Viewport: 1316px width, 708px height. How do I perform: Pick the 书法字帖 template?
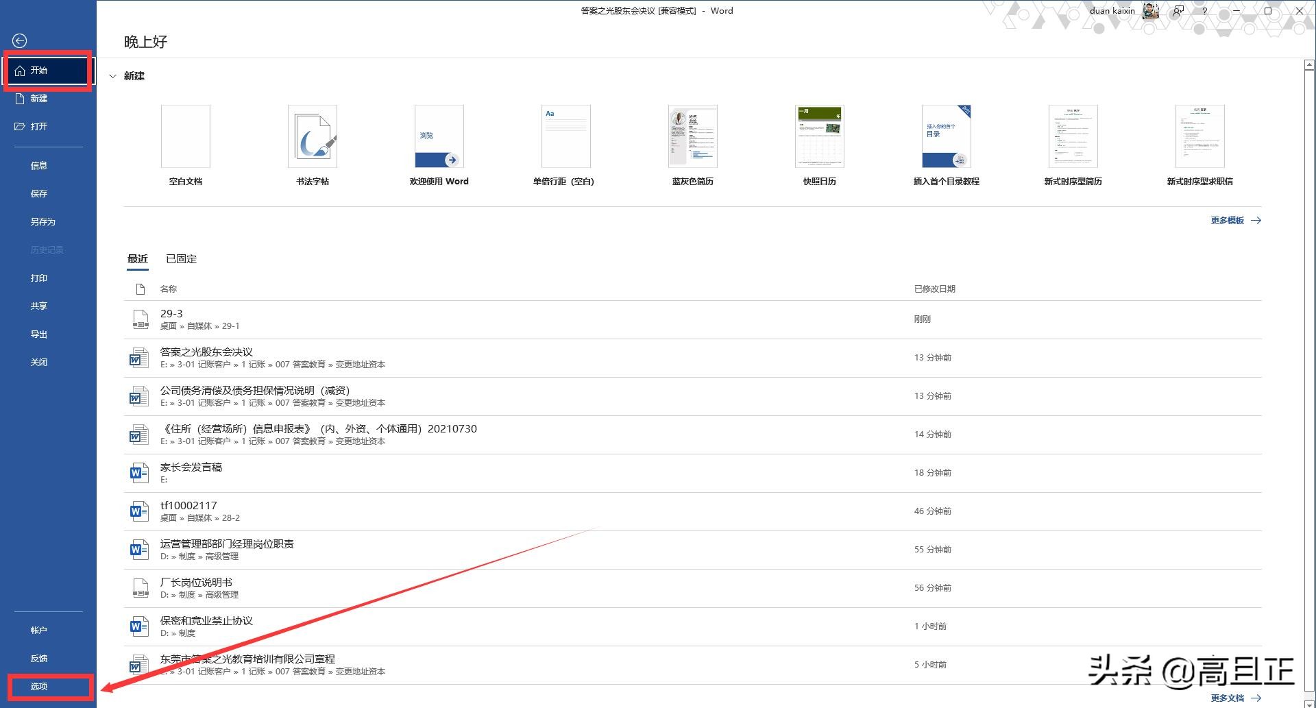(x=313, y=145)
